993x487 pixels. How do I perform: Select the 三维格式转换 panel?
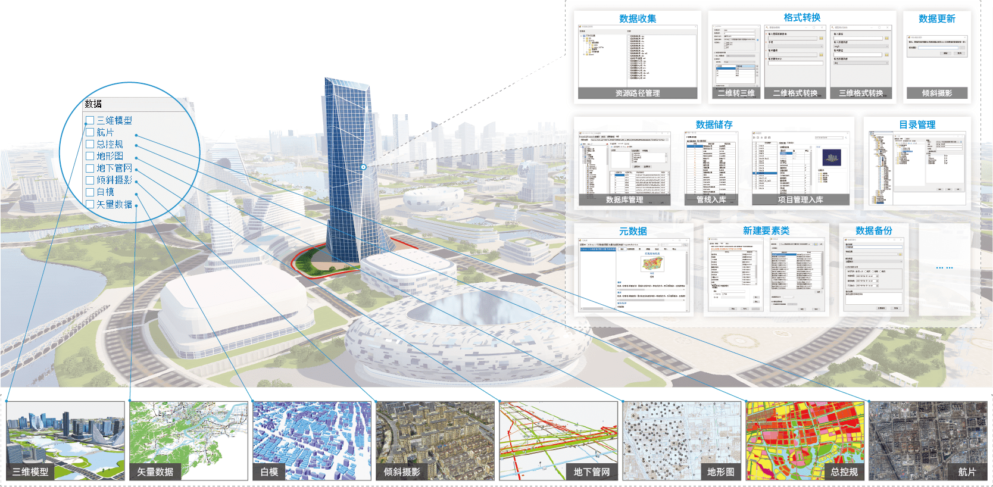pyautogui.click(x=861, y=62)
